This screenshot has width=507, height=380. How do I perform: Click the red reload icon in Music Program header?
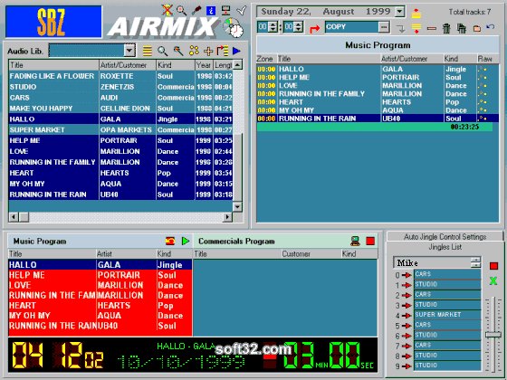(170, 241)
